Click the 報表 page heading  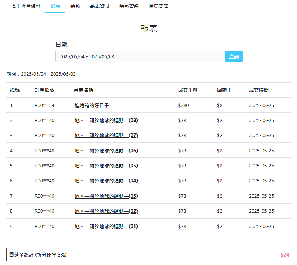149,28
